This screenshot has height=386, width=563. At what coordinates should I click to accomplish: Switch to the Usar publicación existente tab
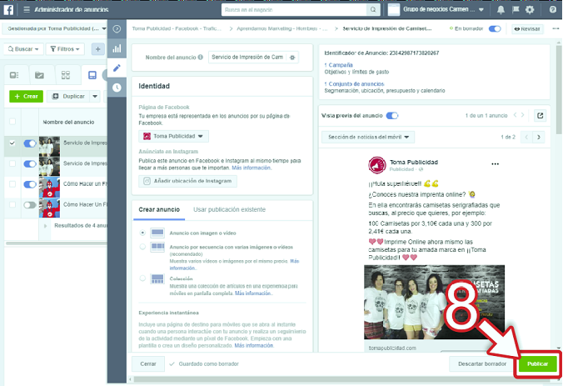click(x=229, y=210)
